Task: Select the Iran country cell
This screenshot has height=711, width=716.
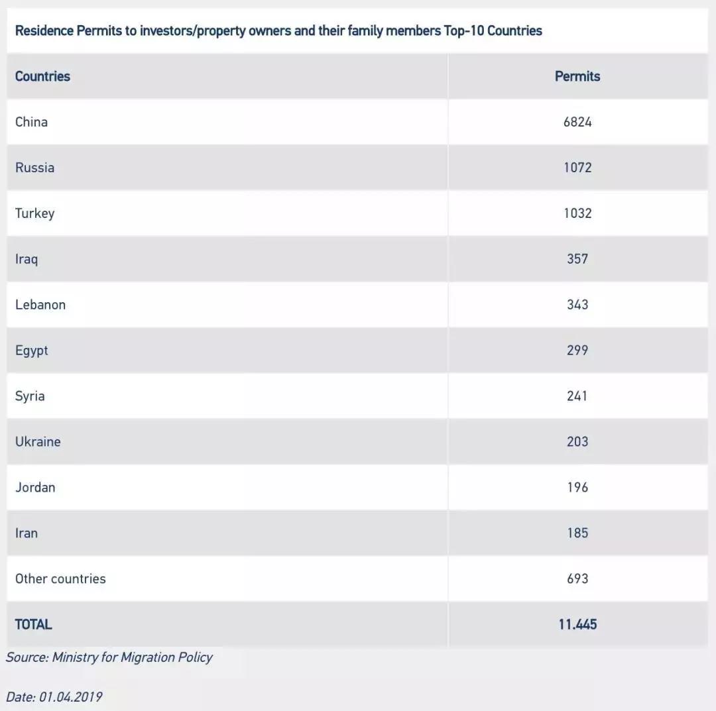Action: click(27, 533)
